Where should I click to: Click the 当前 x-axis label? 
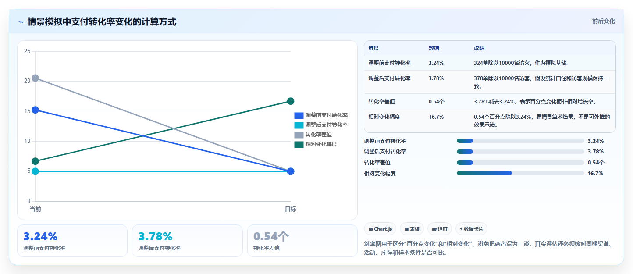click(36, 209)
